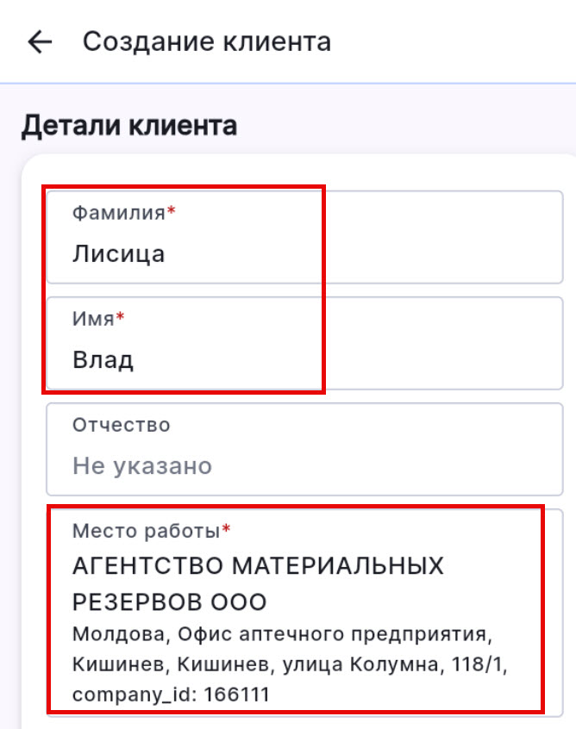Go back using the left arrow icon
576x729 pixels.
[x=40, y=42]
